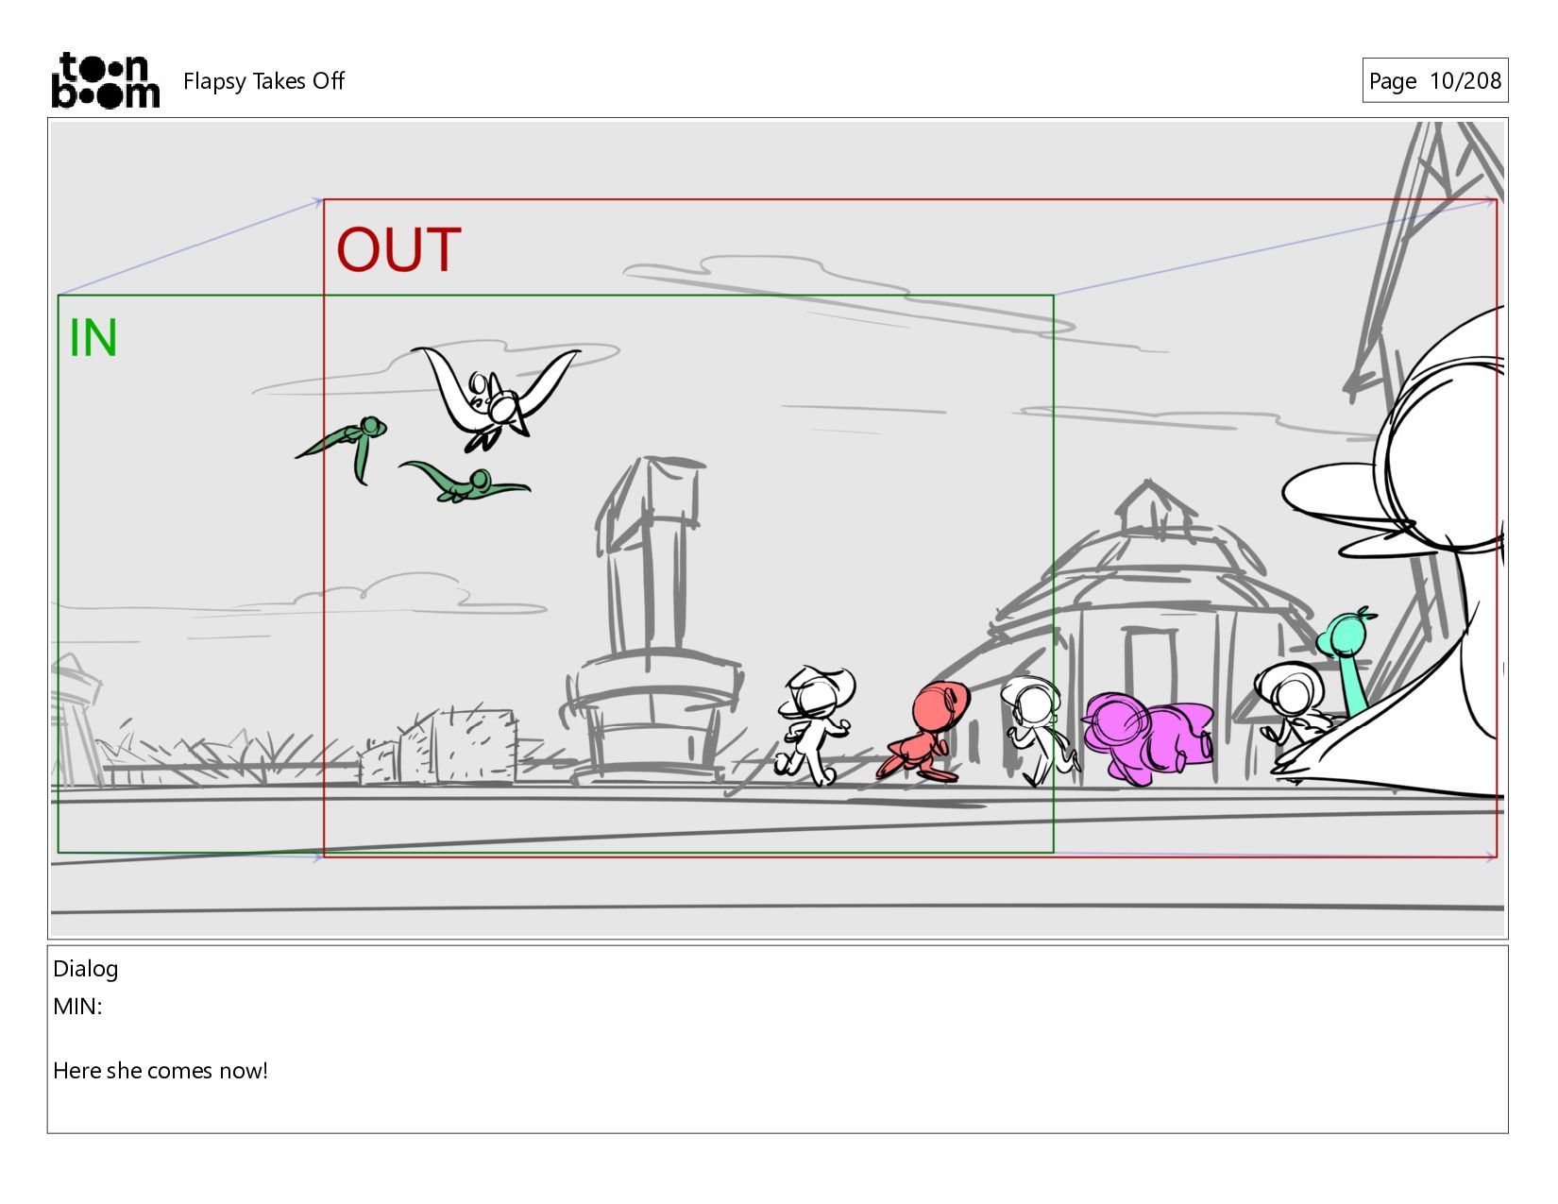Click the 'MIN:' speaker label
1558x1204 pixels.
coord(77,1007)
